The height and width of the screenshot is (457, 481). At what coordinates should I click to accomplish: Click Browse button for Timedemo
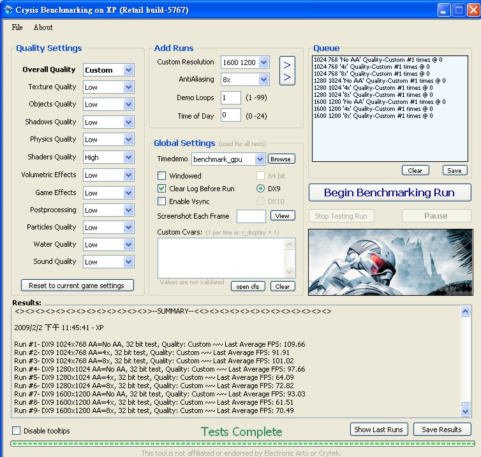(x=281, y=159)
